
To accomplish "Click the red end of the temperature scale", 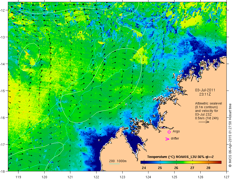I will (x=220, y=162).
